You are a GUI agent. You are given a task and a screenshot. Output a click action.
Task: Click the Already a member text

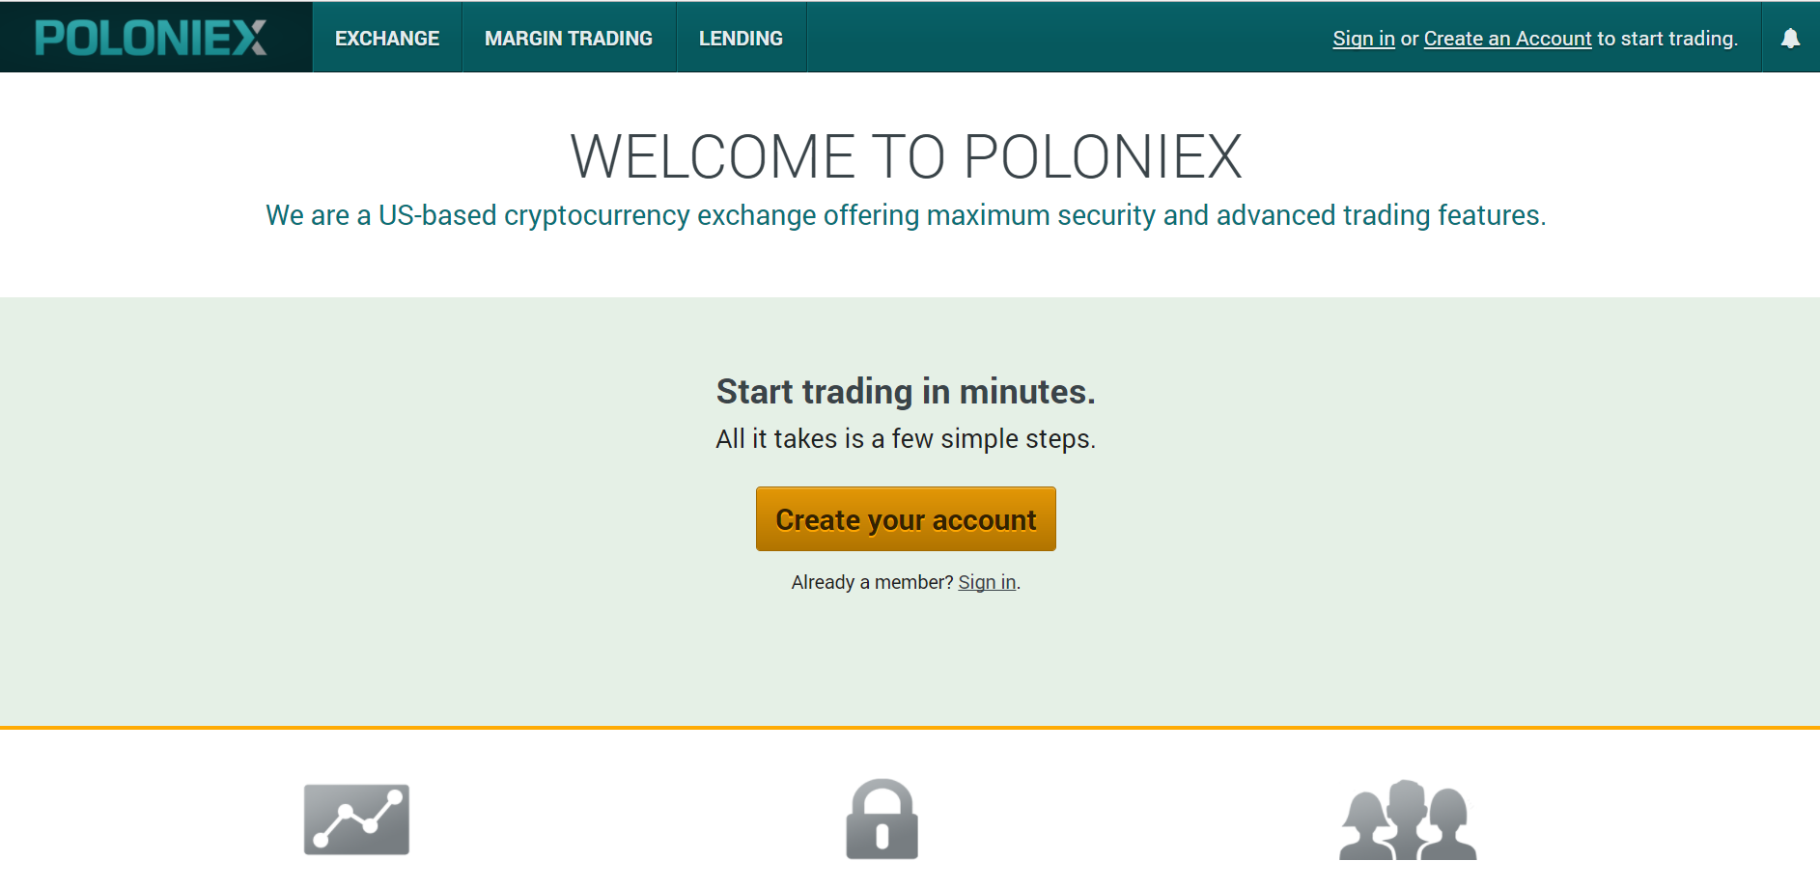point(872,582)
